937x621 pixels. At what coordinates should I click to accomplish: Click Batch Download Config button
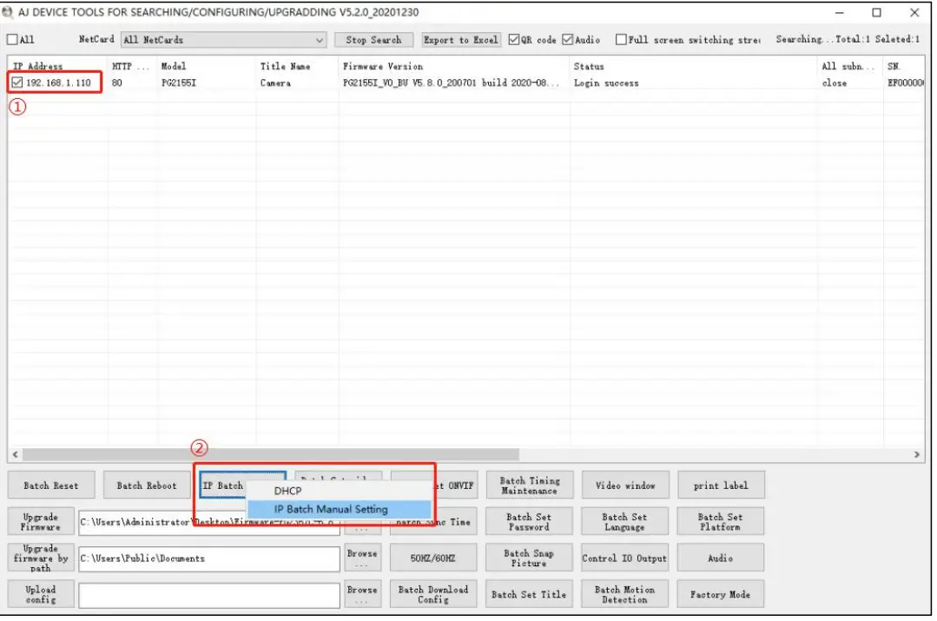point(433,594)
